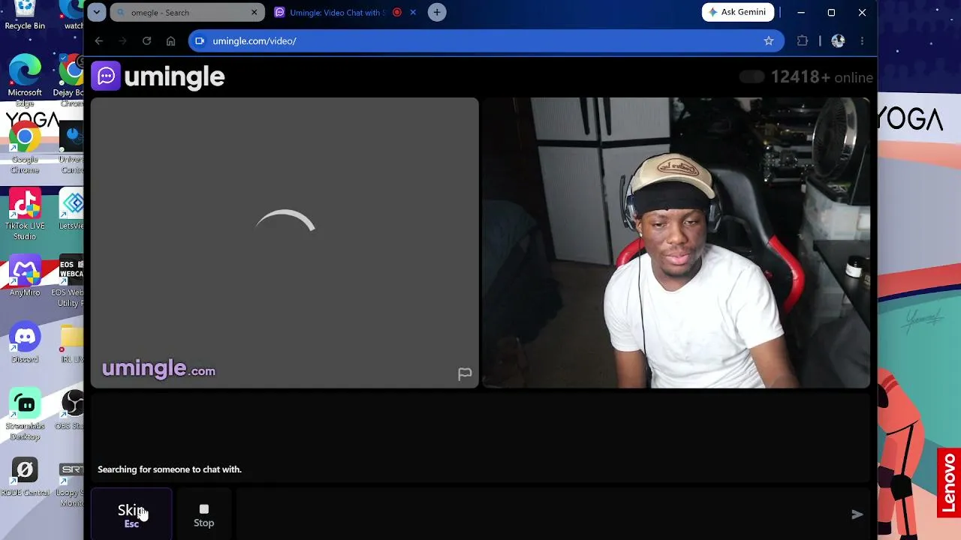The height and width of the screenshot is (540, 961).
Task: Go to the browser home page
Action: (x=171, y=41)
